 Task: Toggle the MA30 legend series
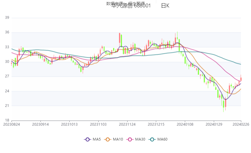136,139
